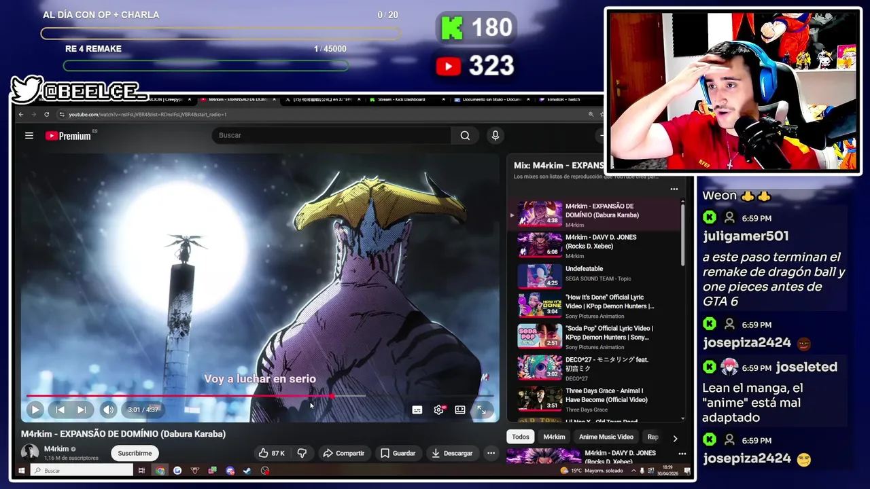Click the 3:01 / 4:37 time display

point(143,410)
